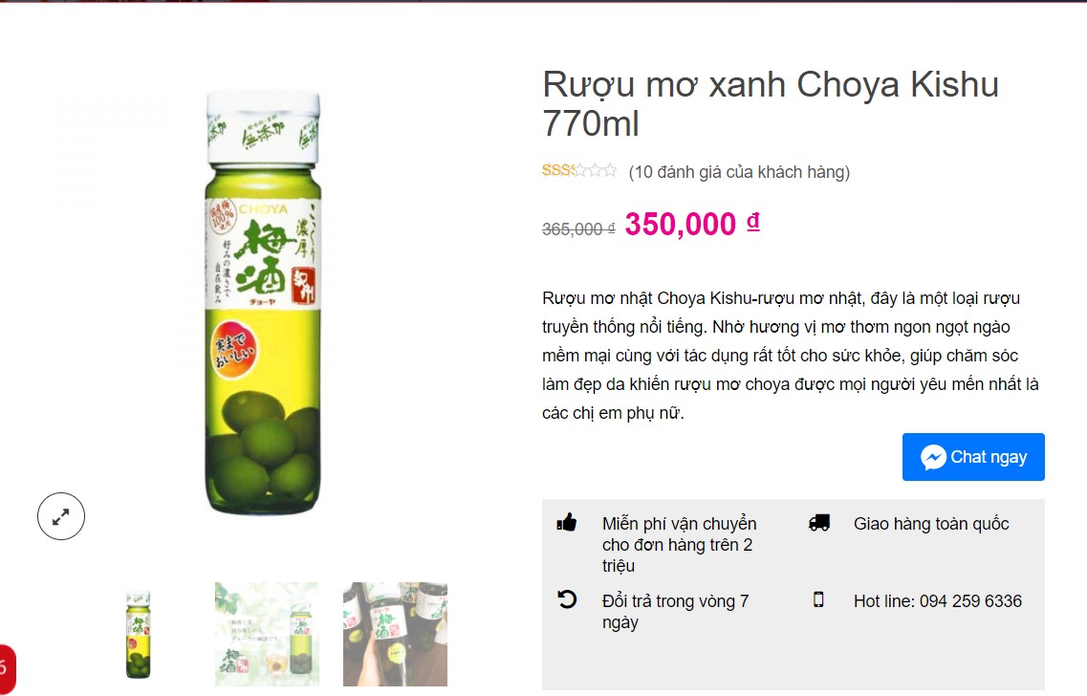
Task: Click the product title Rượu mơ xanh Choya
Action: [771, 103]
